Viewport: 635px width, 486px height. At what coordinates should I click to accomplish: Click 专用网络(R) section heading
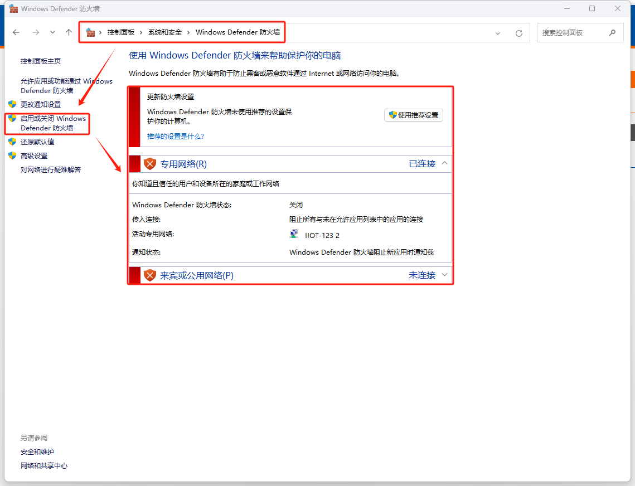[183, 164]
